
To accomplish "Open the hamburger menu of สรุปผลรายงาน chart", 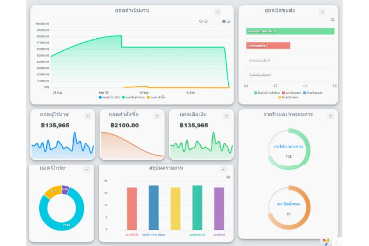I will pyautogui.click(x=228, y=177).
